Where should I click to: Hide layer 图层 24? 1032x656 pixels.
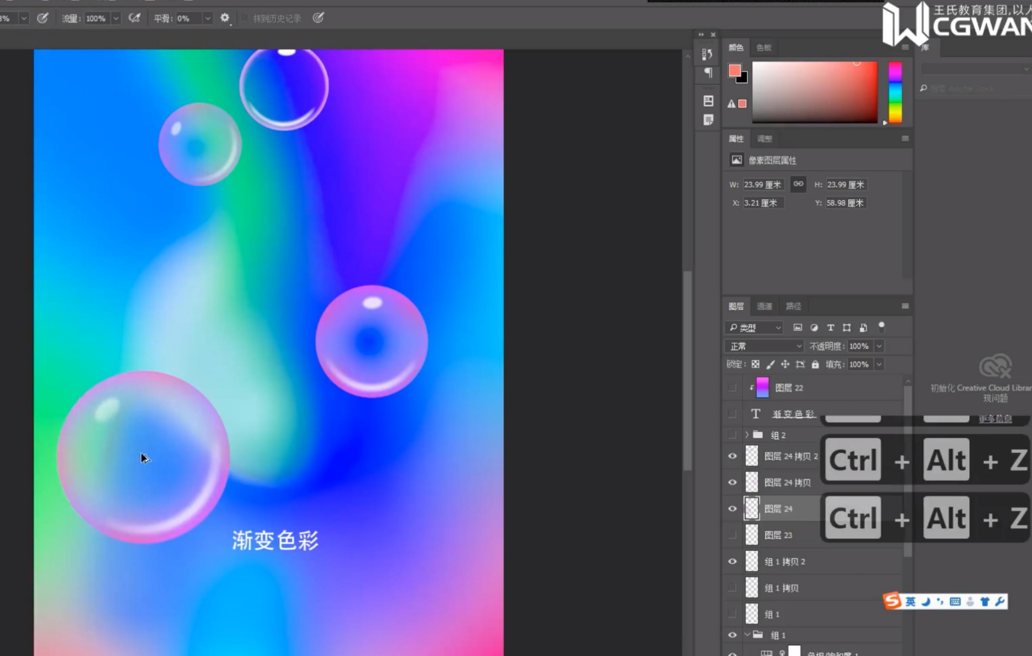tap(733, 509)
